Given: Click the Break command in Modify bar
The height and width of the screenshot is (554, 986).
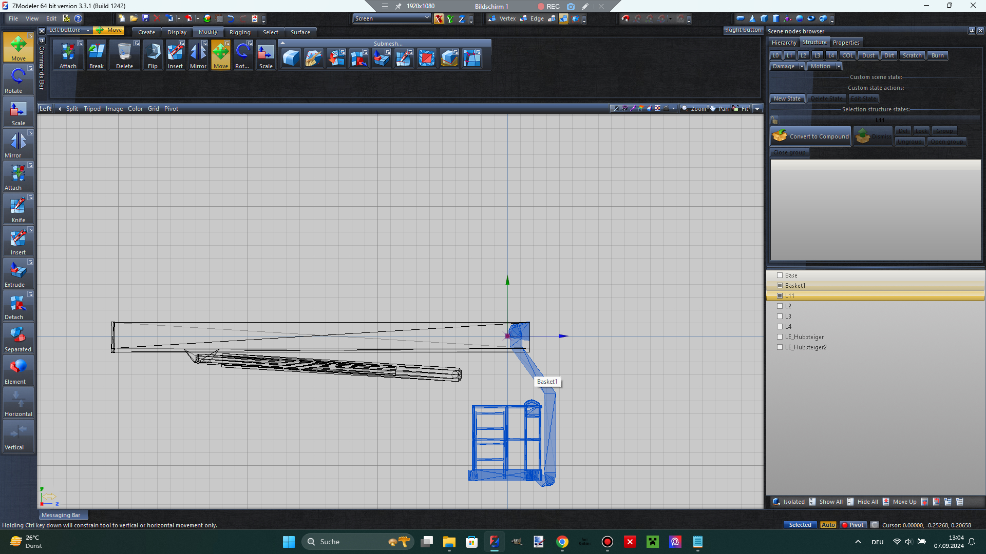Looking at the screenshot, I should coord(96,55).
